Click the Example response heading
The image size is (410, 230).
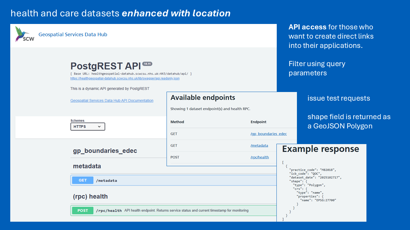(x=321, y=149)
